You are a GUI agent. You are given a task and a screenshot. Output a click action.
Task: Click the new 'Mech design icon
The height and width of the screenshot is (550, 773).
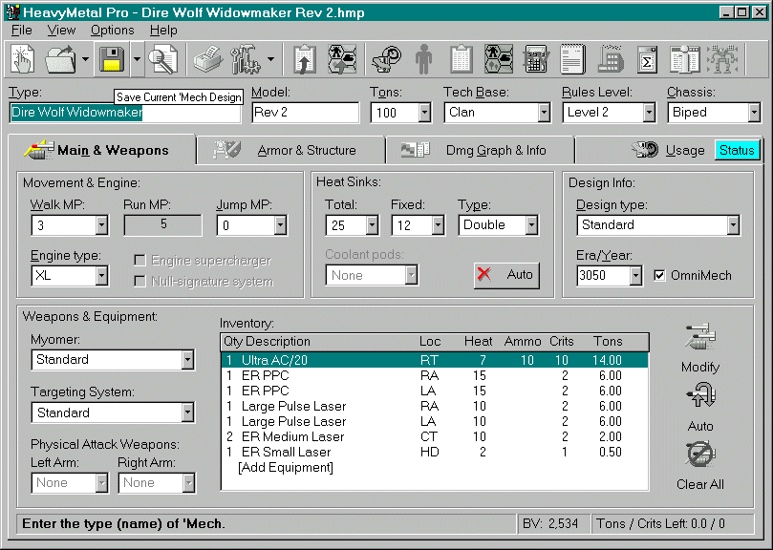[23, 59]
